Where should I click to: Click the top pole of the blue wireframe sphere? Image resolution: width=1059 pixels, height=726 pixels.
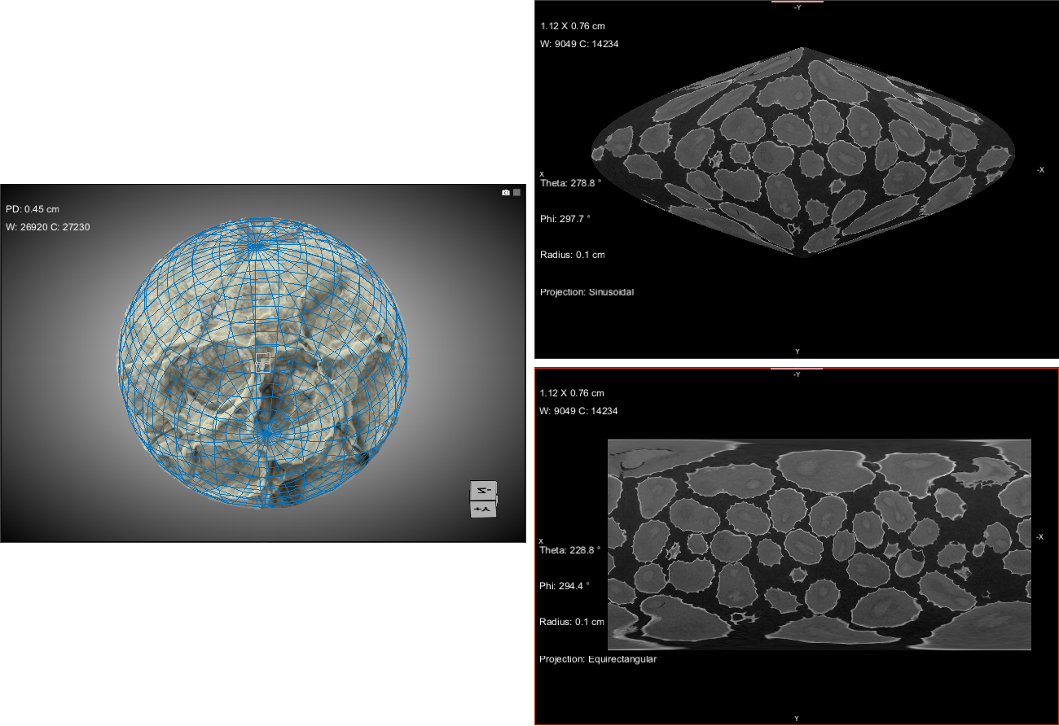coord(257,242)
